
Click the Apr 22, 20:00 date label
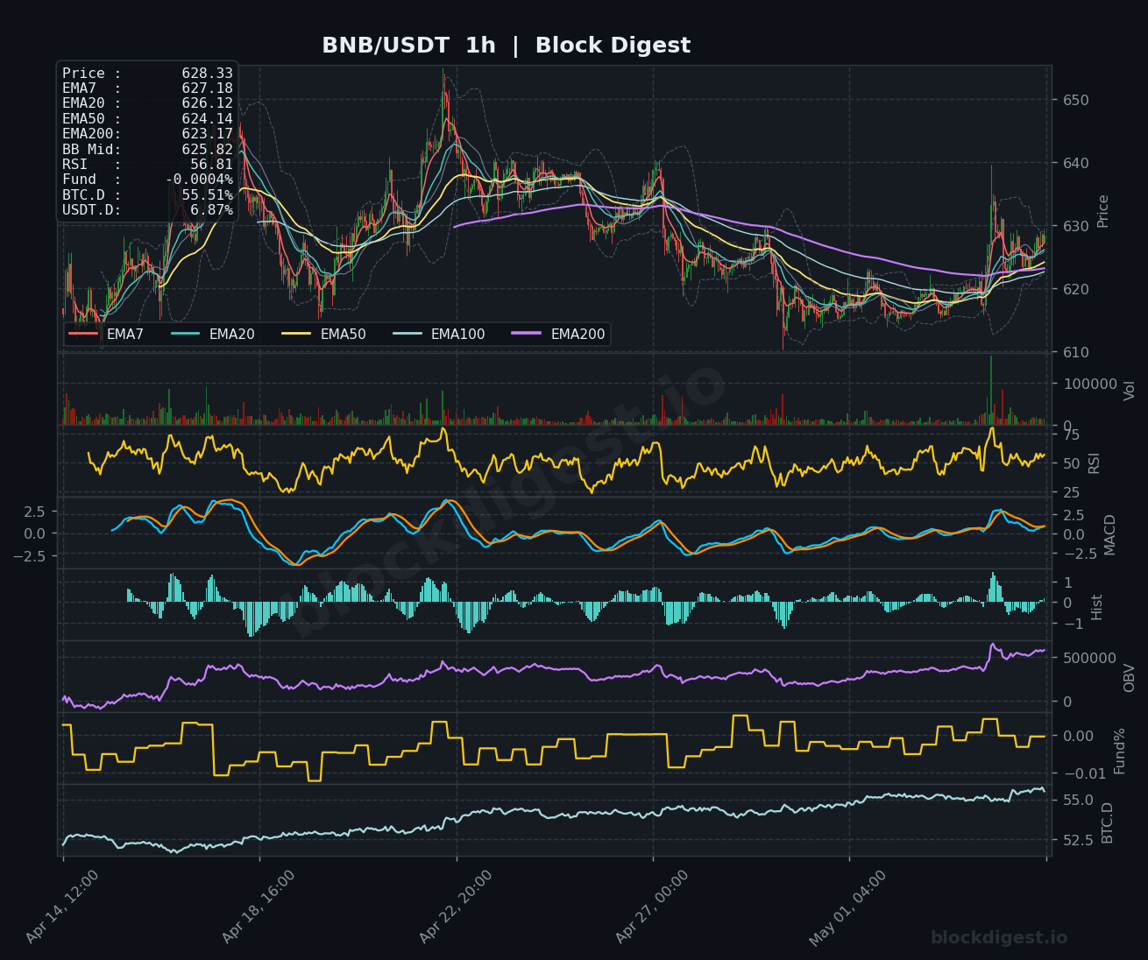(x=456, y=907)
